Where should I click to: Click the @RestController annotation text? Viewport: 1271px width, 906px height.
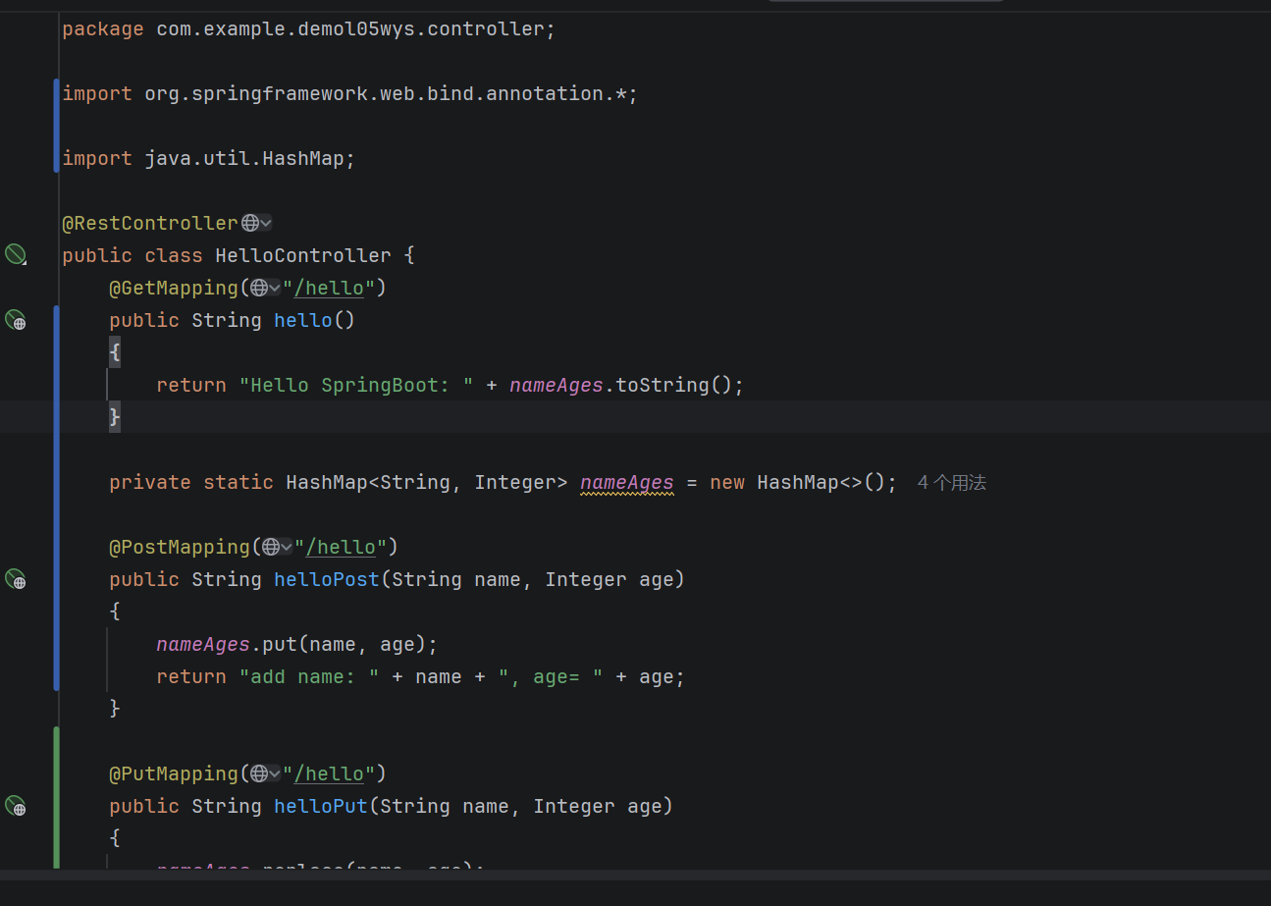150,223
